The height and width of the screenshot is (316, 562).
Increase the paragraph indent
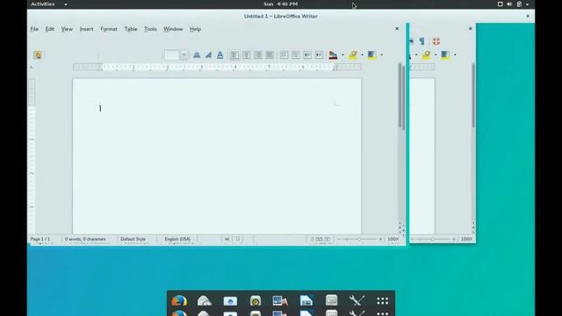(319, 54)
